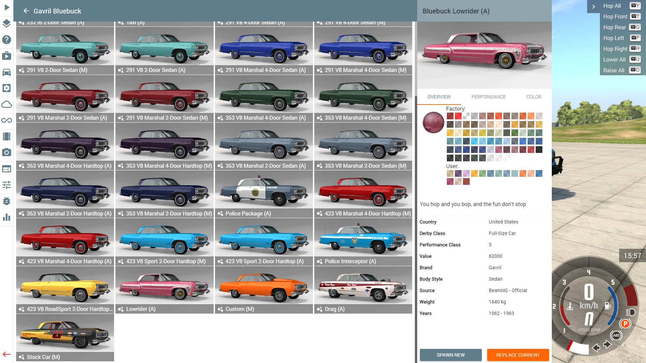Open the help question mark icon
This screenshot has width=646, height=363.
(x=7, y=40)
